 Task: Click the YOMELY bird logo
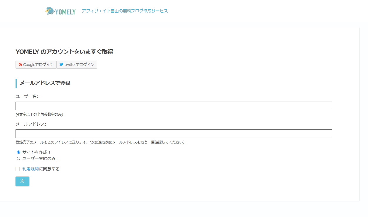click(x=60, y=11)
